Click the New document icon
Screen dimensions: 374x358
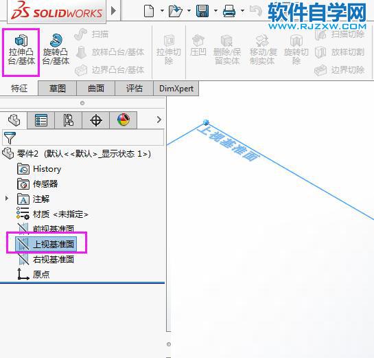tap(149, 11)
